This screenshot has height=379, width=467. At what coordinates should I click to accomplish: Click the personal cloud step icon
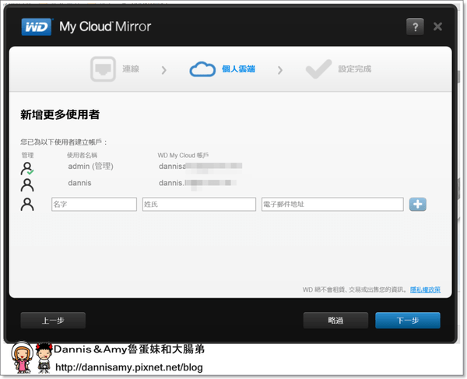(x=202, y=69)
